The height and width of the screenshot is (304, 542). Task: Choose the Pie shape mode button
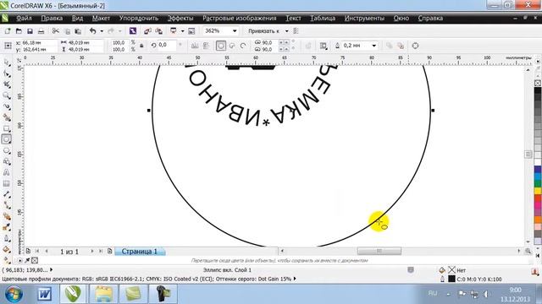click(x=232, y=46)
